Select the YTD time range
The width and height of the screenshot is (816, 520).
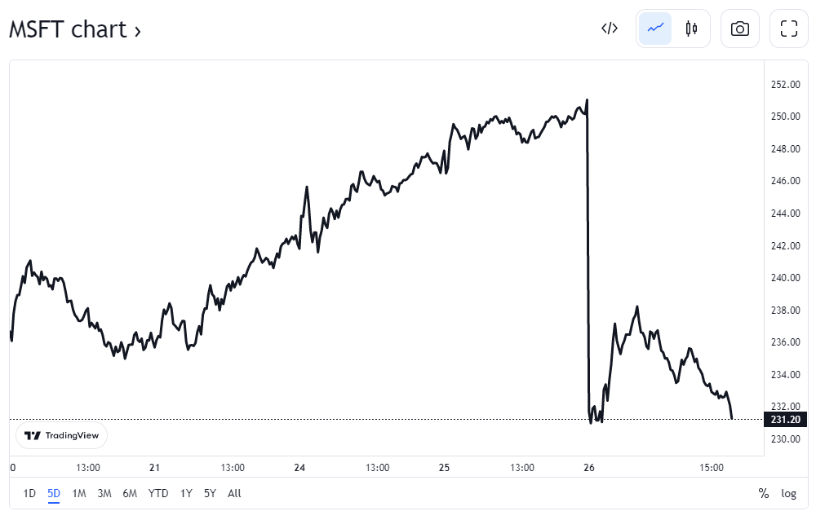tap(158, 493)
